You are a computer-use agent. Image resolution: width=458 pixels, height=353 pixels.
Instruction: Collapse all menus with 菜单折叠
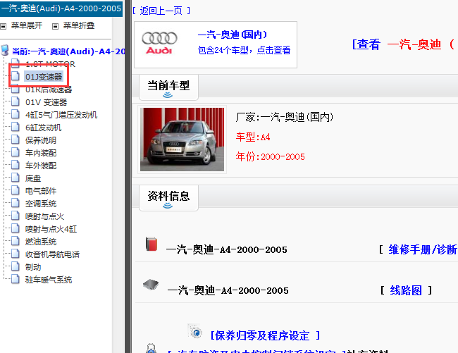(79, 25)
